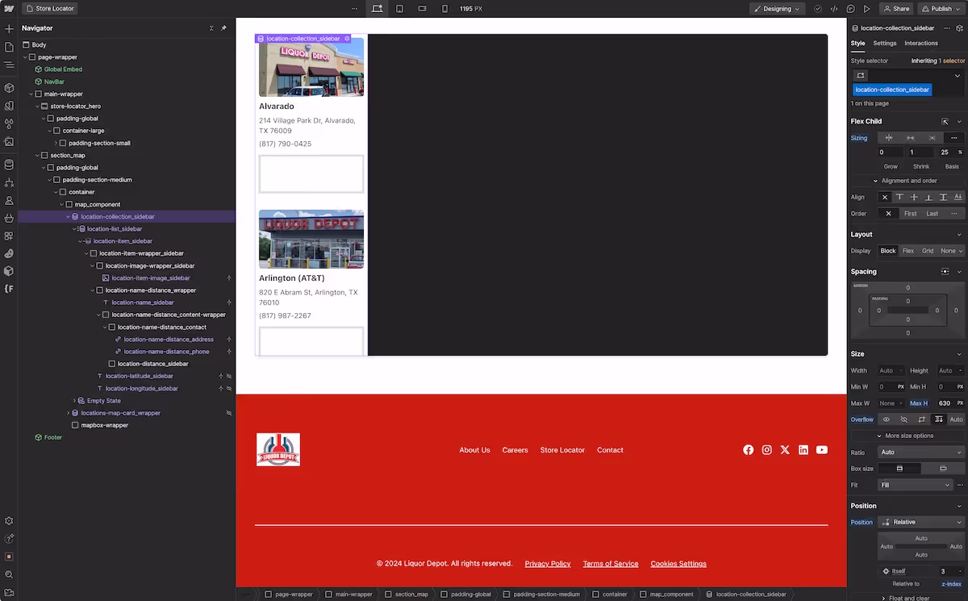Screen dimensions: 968x601
Task: Expand Empty State node
Action: 75,401
